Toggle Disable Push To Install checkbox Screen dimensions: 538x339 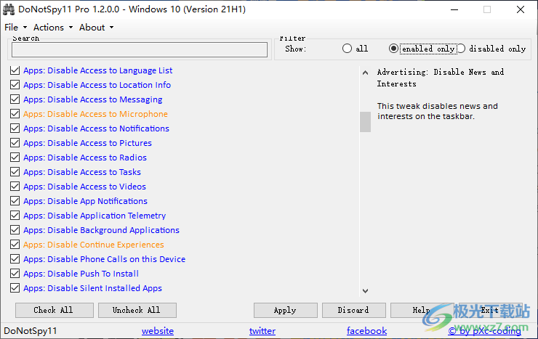pyautogui.click(x=15, y=274)
